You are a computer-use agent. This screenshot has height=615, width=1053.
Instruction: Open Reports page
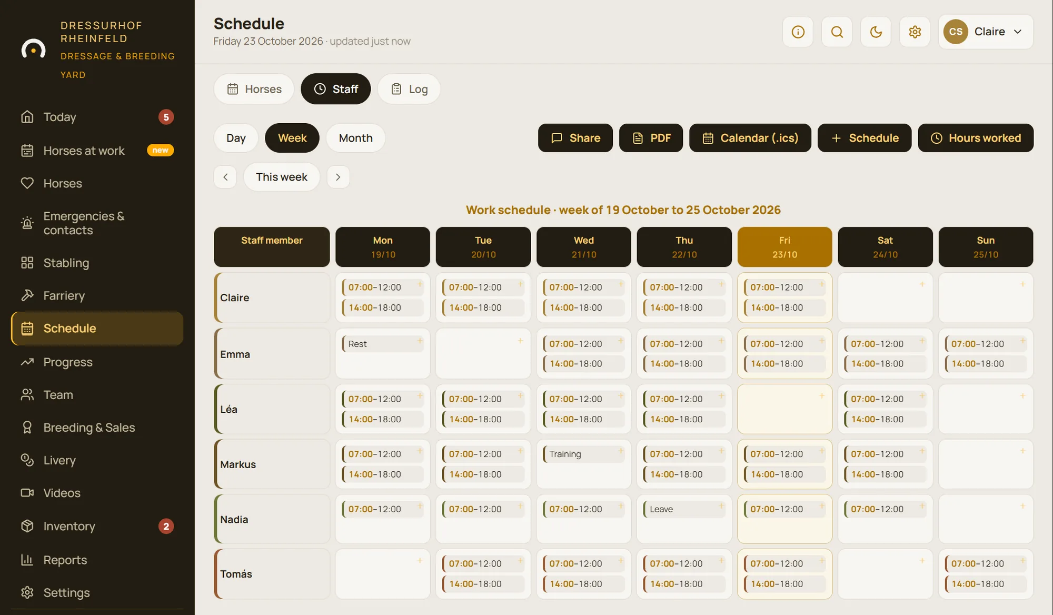coord(97,560)
